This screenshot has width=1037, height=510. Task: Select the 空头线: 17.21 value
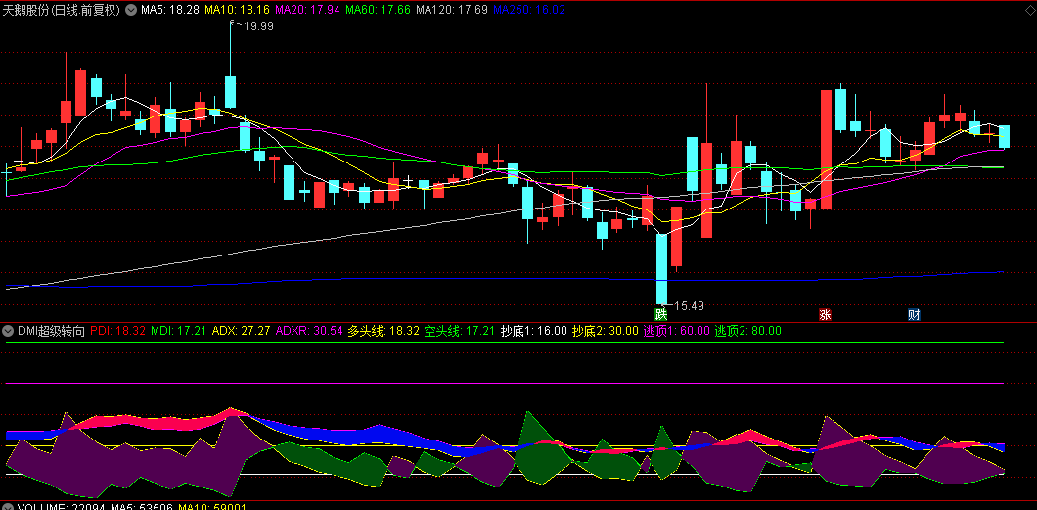(460, 331)
